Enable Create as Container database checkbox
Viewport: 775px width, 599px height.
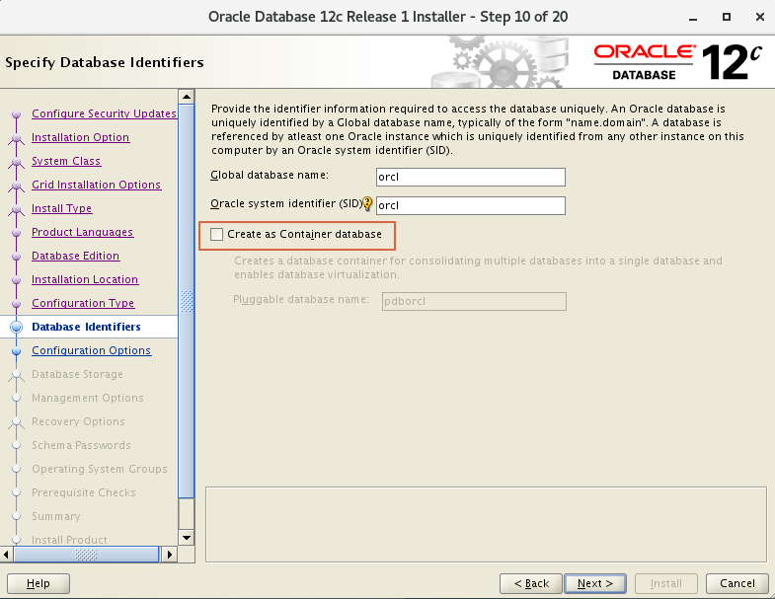tap(217, 235)
